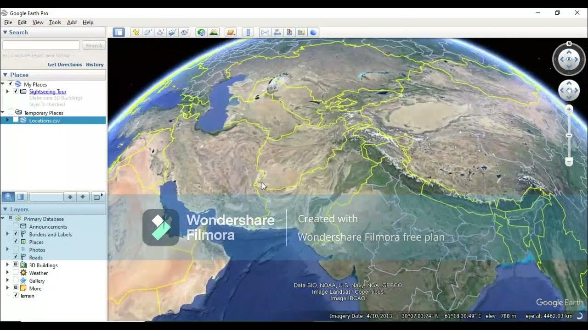Move item down with the down arrow
This screenshot has width=588, height=330.
point(82,197)
